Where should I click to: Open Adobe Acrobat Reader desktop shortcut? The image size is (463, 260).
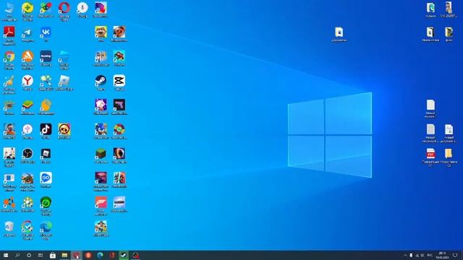coord(9,35)
